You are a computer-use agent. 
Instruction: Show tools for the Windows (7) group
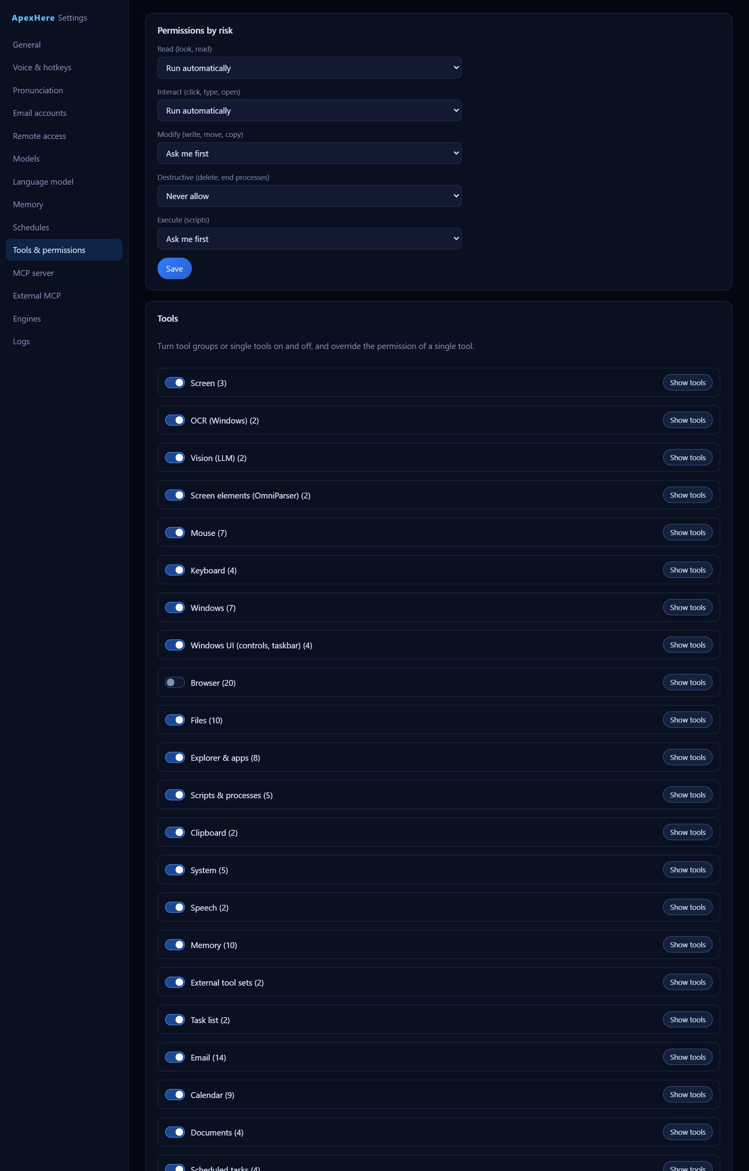(687, 608)
